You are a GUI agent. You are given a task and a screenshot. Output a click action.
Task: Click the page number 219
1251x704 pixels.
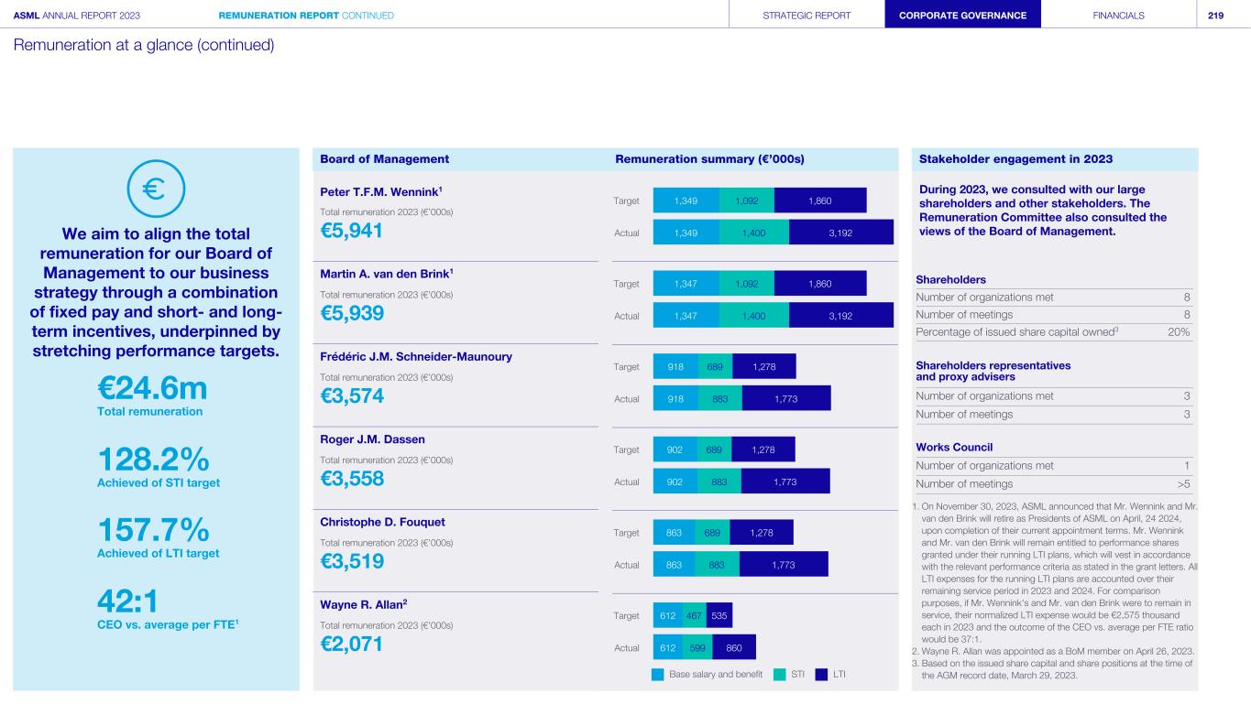coord(1215,16)
